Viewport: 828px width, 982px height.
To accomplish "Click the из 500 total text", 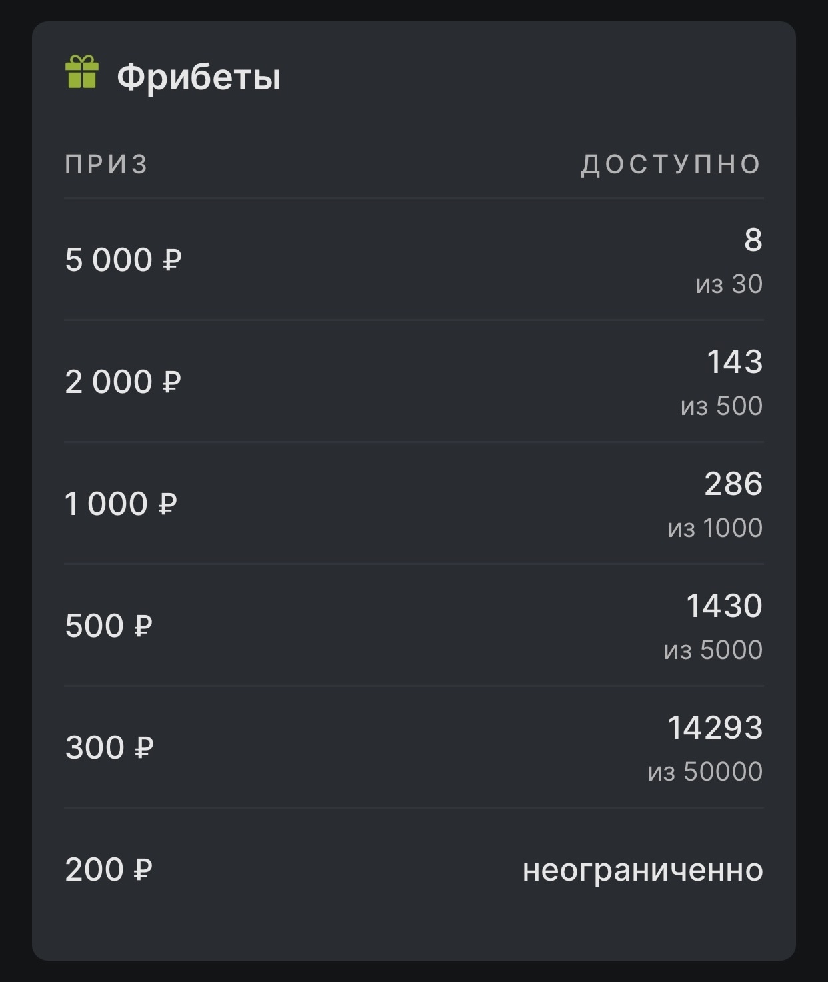I will pos(721,406).
